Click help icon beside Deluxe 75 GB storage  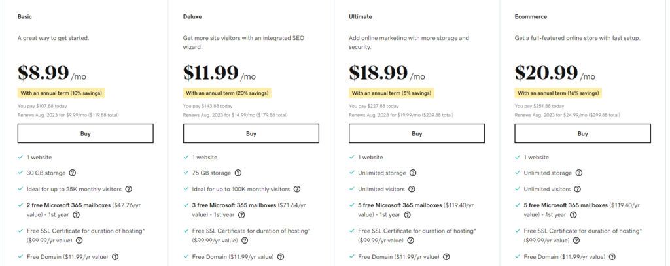click(x=238, y=173)
